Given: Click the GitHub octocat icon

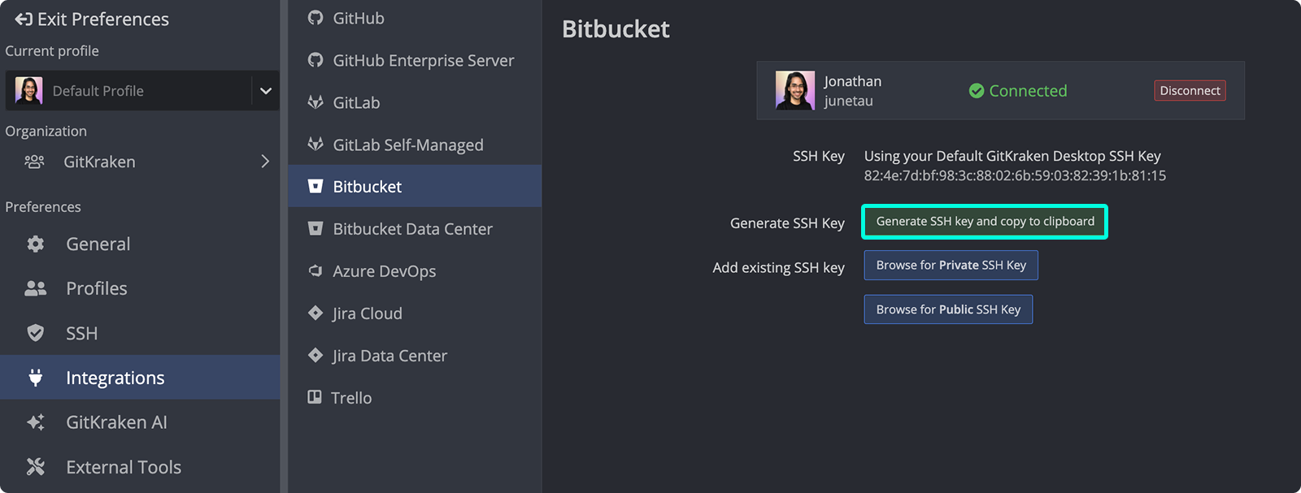Looking at the screenshot, I should click(x=315, y=18).
